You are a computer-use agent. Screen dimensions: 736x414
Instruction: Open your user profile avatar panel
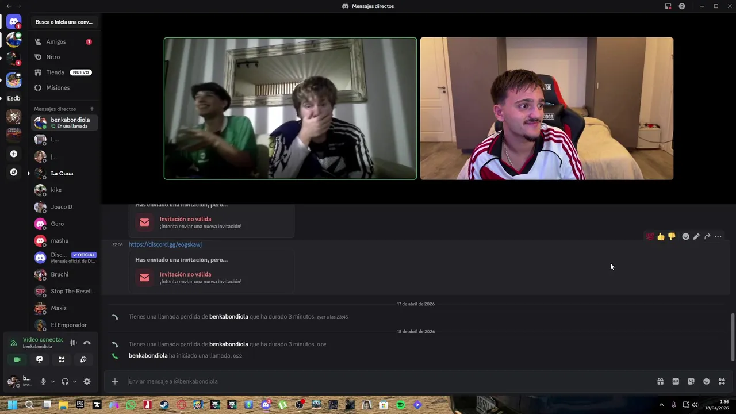coord(21,381)
